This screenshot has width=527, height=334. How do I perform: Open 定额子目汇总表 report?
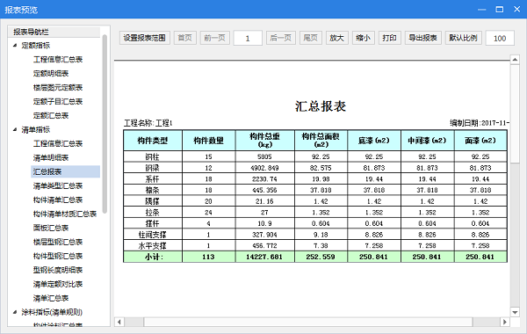[58, 102]
